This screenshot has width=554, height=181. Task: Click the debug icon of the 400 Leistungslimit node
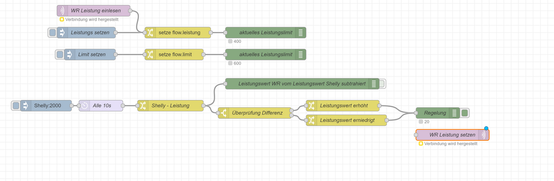coord(301,33)
